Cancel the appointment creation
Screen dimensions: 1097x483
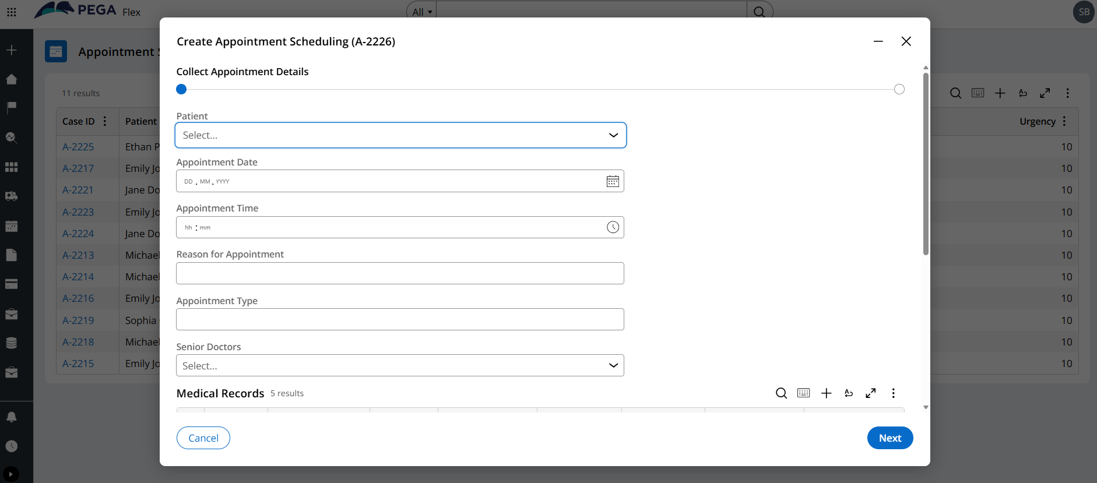(x=203, y=438)
